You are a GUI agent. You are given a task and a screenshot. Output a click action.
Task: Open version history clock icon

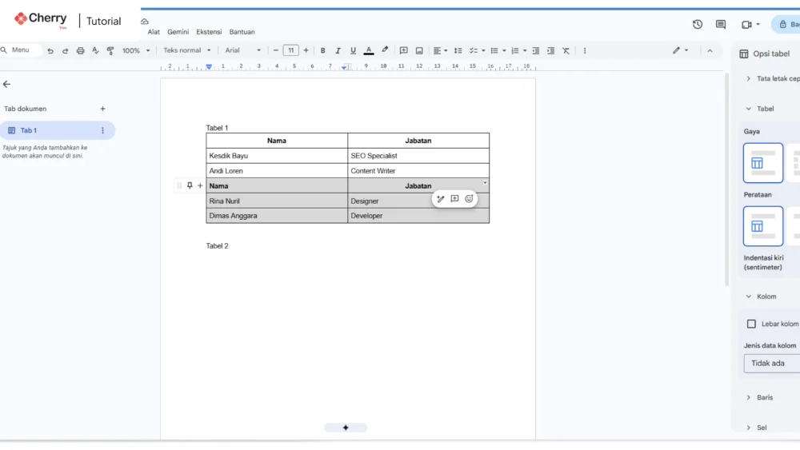(x=698, y=24)
